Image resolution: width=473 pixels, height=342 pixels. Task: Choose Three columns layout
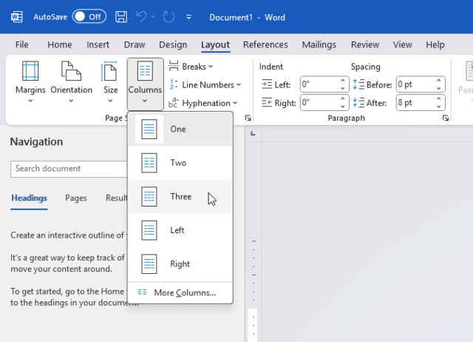click(x=180, y=197)
